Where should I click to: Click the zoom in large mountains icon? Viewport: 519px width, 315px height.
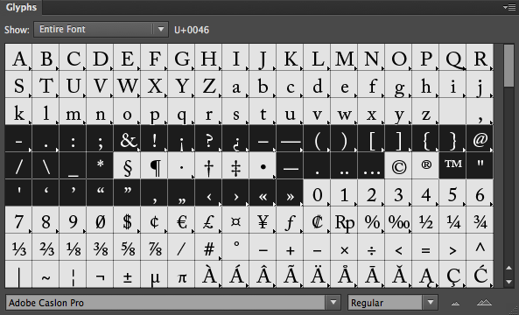(x=484, y=302)
